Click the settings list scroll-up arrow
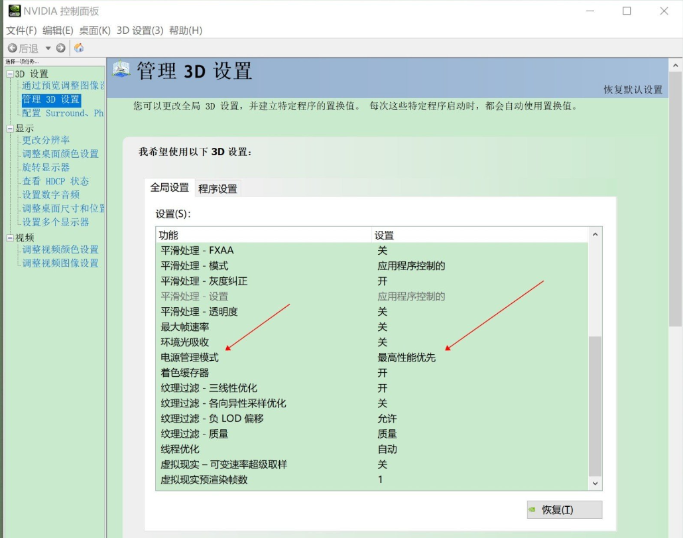The height and width of the screenshot is (538, 683). click(595, 234)
